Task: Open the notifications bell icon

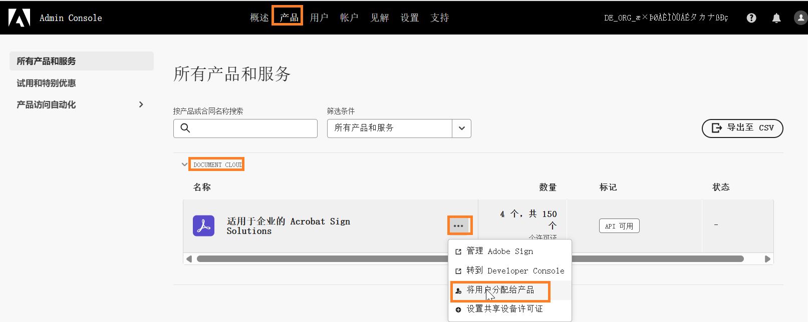Action: [x=776, y=18]
